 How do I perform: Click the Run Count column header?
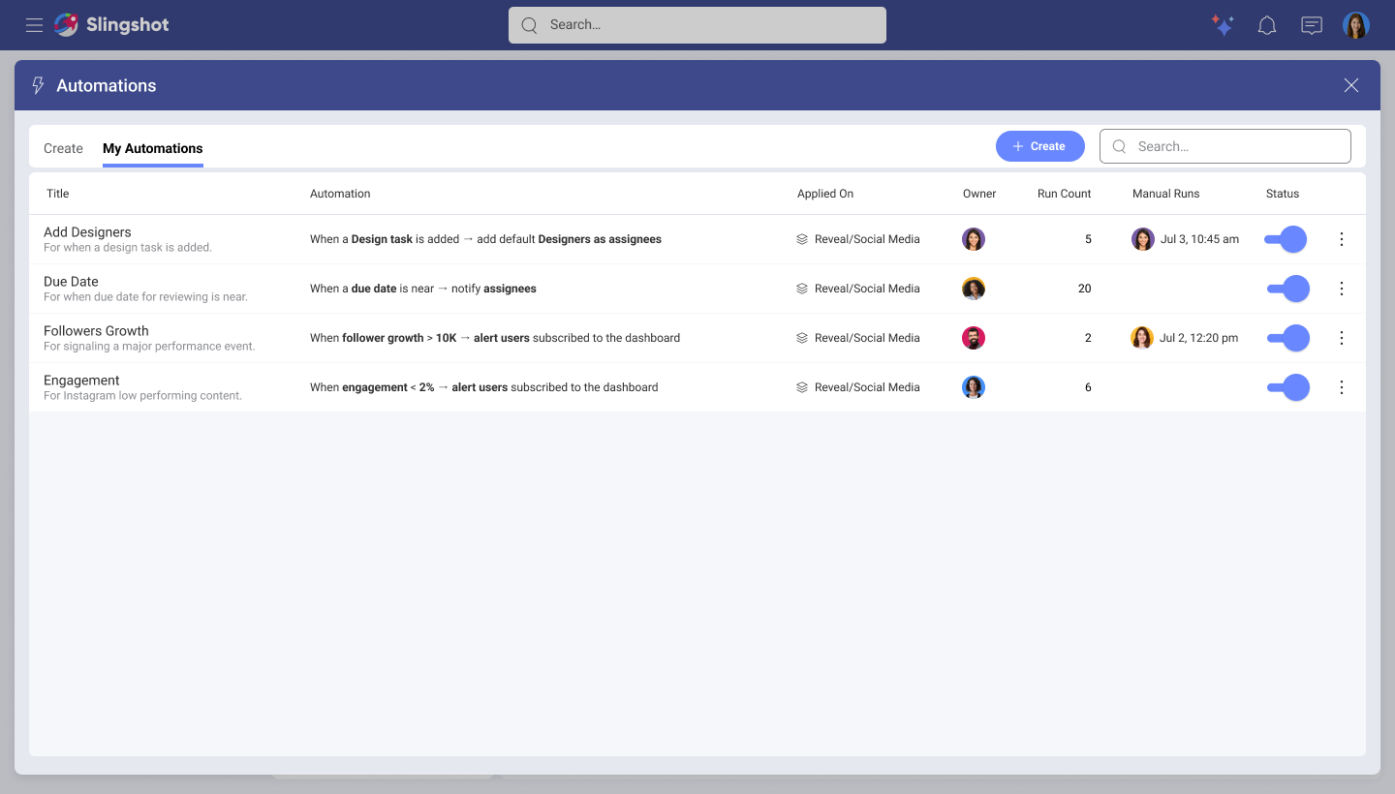[1065, 194]
